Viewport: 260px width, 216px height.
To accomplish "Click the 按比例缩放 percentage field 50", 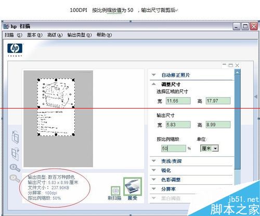I will pos(174,148).
